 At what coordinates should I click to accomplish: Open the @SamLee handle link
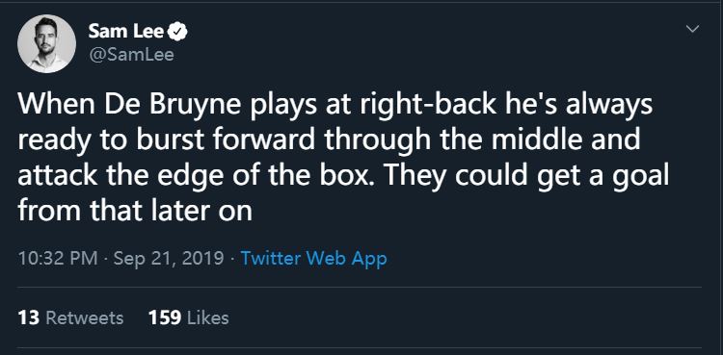(x=130, y=55)
